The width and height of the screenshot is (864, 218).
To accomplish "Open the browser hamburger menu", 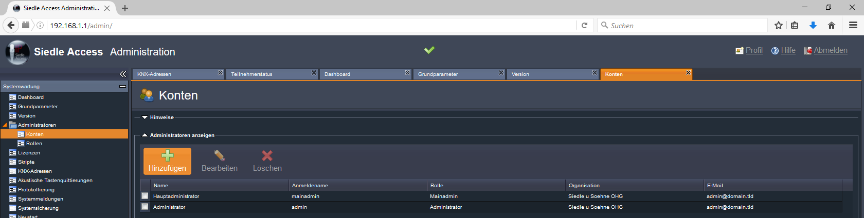I will tap(853, 25).
